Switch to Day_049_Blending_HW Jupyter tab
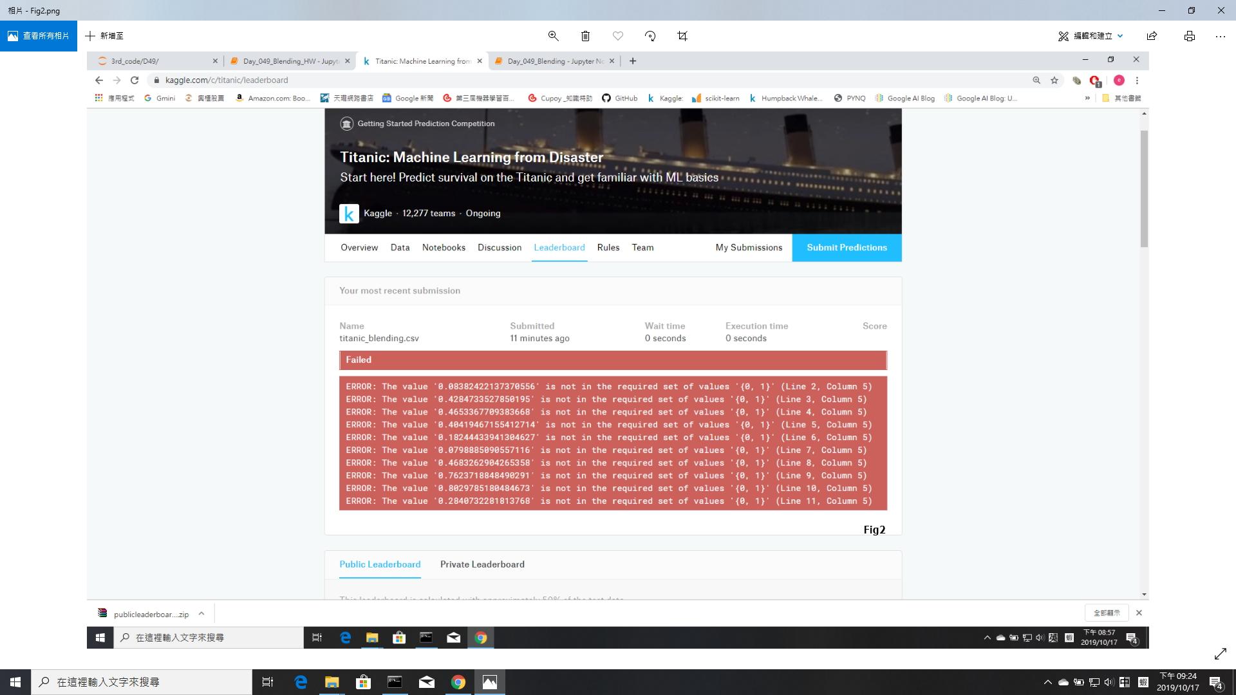Screen dimensions: 1236x695 [290, 61]
